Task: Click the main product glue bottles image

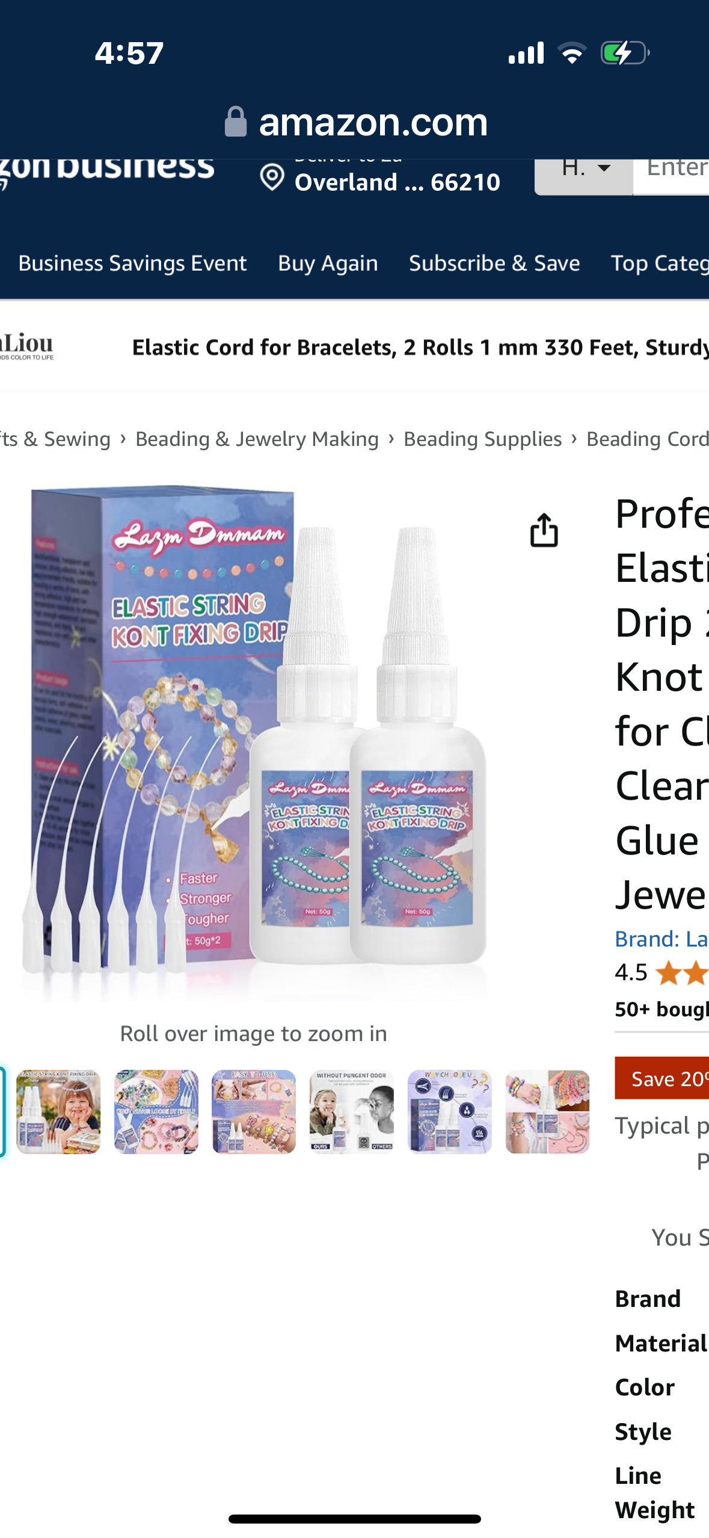Action: click(254, 743)
